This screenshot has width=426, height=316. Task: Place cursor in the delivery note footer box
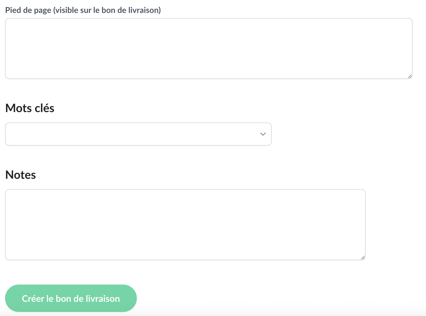coord(208,48)
